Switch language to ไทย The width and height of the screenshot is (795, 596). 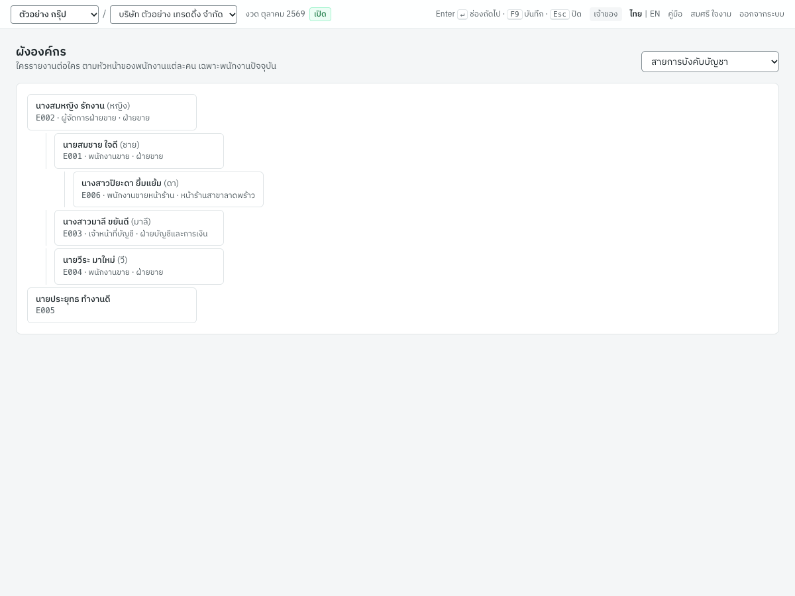click(635, 14)
